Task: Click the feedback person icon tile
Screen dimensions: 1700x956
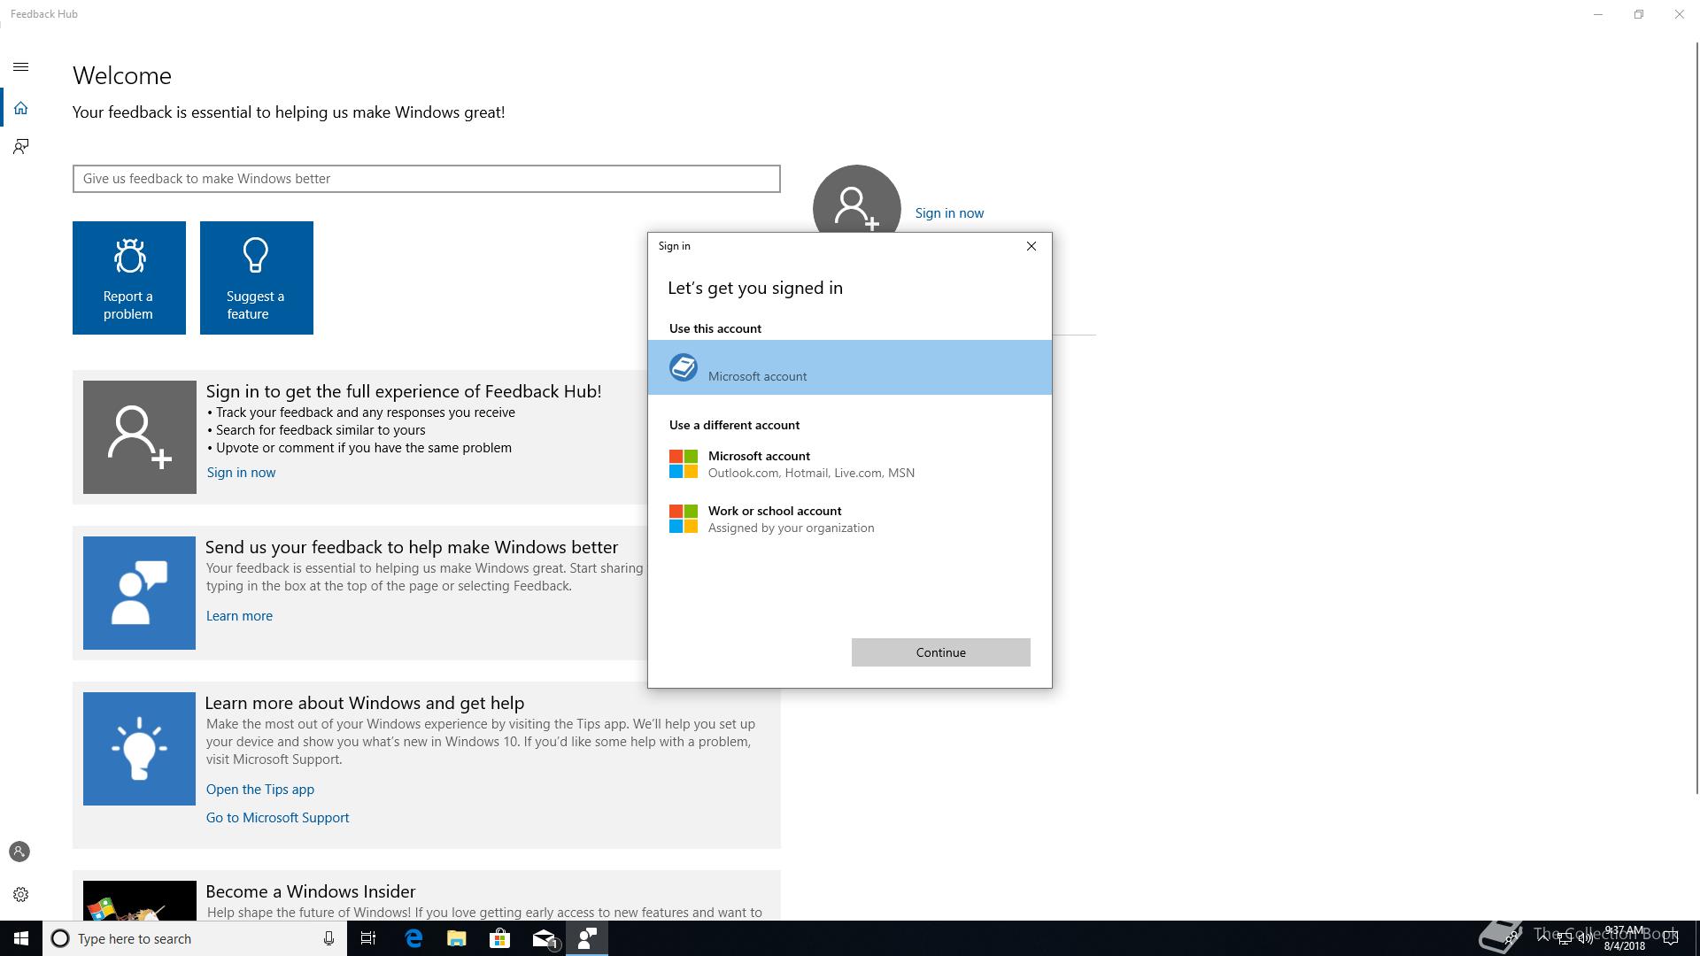Action: click(139, 593)
